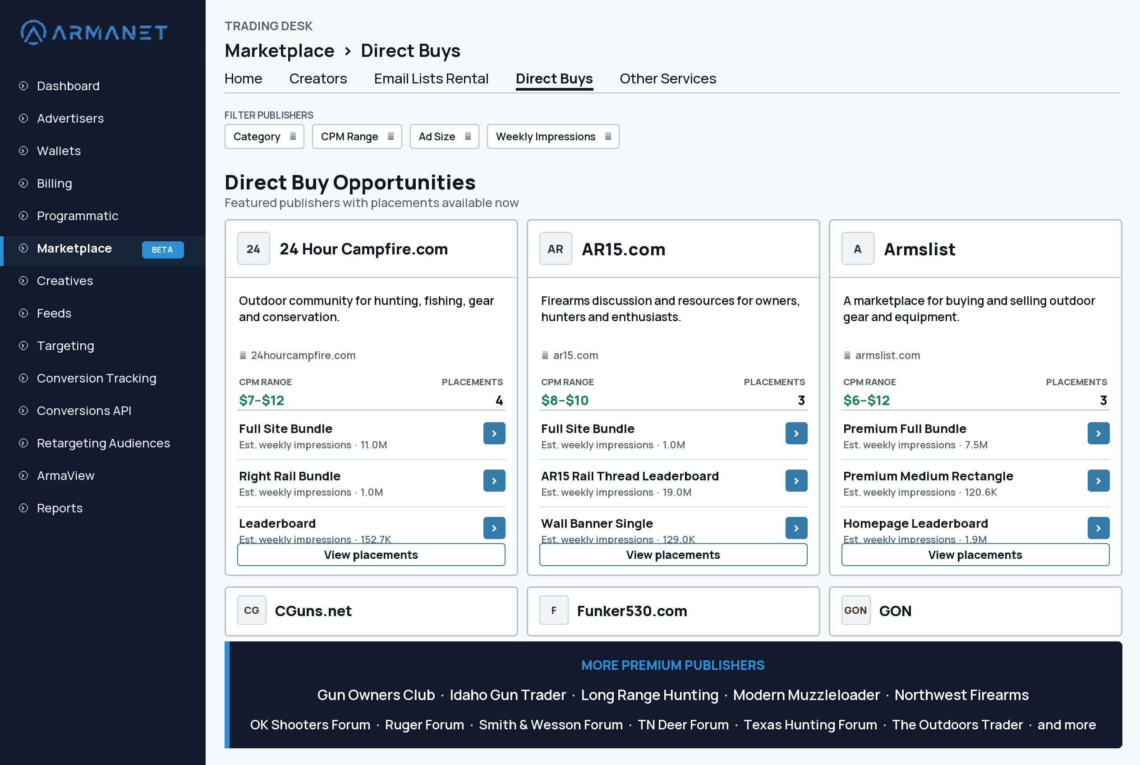Click the Programmatic sidebar icon
The image size is (1140, 765).
point(23,216)
